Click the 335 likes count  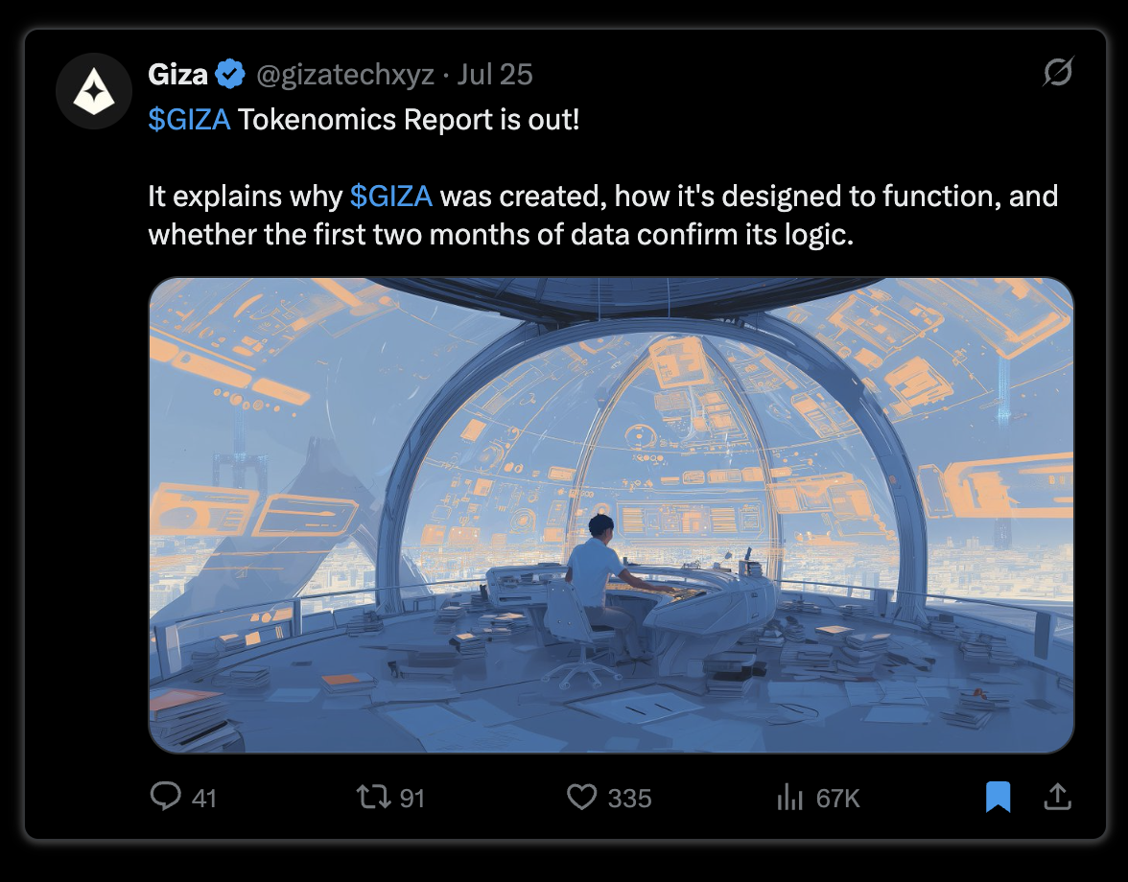[629, 799]
